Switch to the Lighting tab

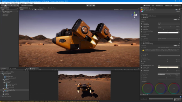click(153, 8)
